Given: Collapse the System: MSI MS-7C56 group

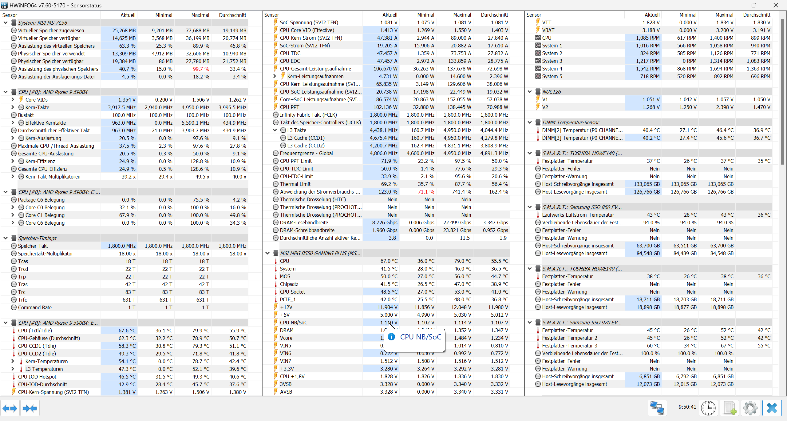Looking at the screenshot, I should (x=5, y=22).
